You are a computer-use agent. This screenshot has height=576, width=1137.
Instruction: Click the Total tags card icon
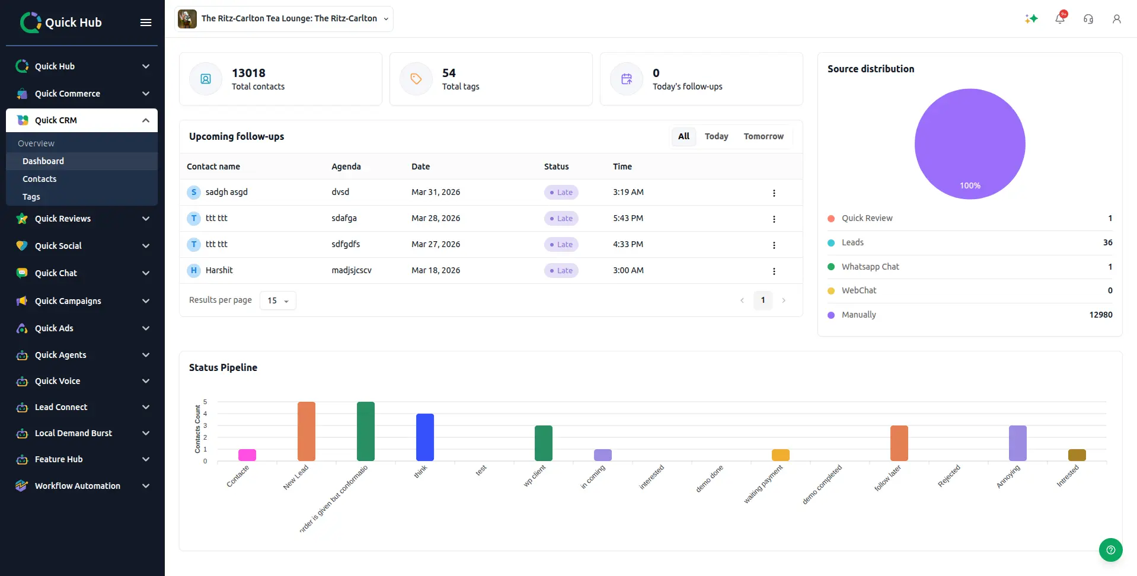(x=416, y=79)
